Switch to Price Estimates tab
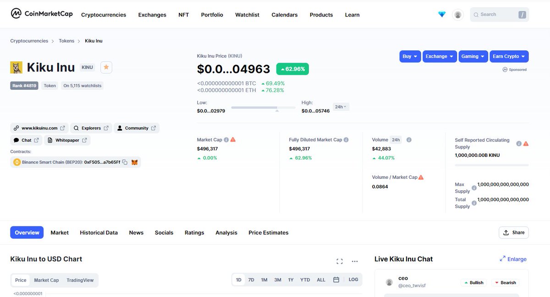The image size is (550, 297). (269, 232)
